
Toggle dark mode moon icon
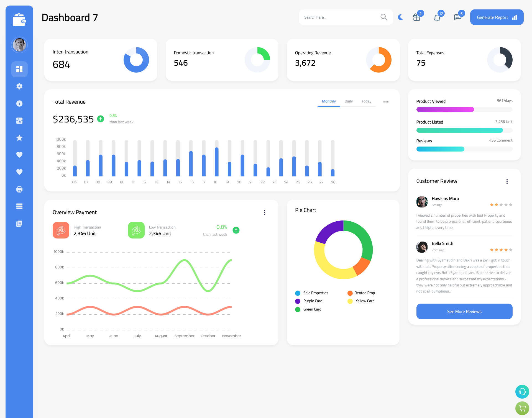click(400, 17)
